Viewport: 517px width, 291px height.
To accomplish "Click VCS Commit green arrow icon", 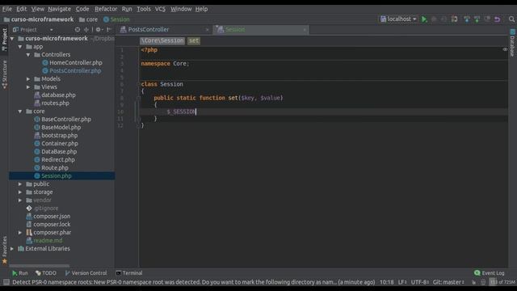I will (477, 19).
